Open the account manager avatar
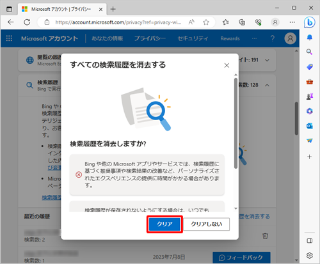Viewport: 320px width, 264px height. [x=291, y=38]
